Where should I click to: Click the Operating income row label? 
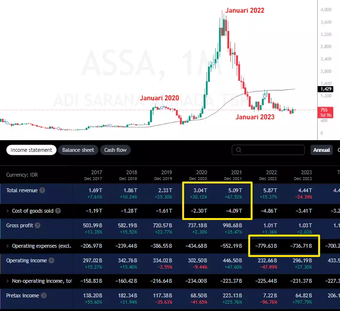click(x=26, y=260)
